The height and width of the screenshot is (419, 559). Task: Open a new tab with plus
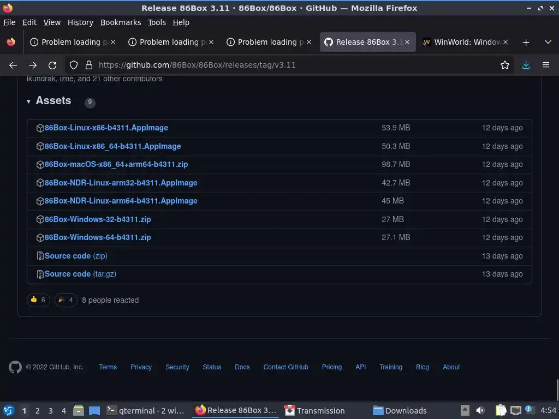[526, 43]
